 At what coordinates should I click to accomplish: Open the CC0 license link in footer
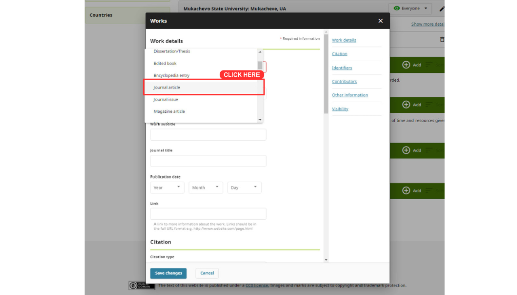(x=257, y=286)
